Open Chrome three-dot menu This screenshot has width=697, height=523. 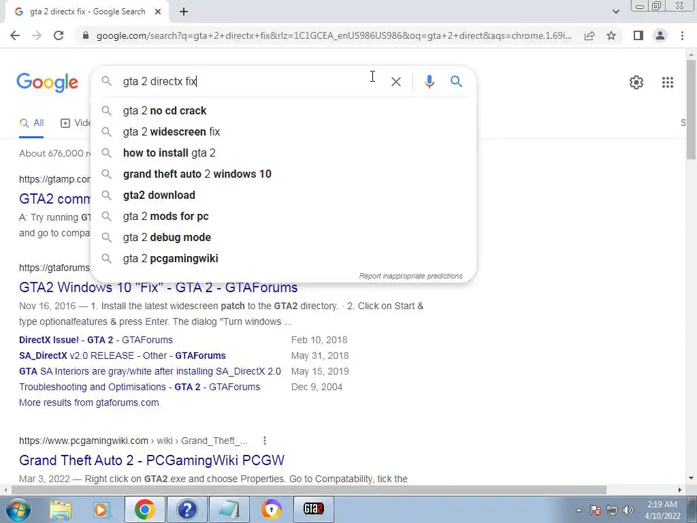[x=682, y=35]
